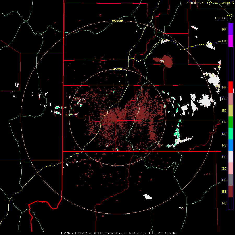Click the HR legend label
The height and width of the screenshot is (235, 235).
click(x=224, y=122)
